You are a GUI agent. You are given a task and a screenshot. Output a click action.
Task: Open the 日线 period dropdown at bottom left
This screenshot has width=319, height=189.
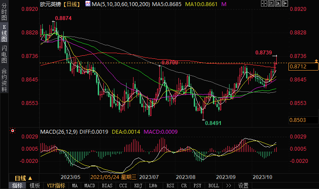click(23, 178)
